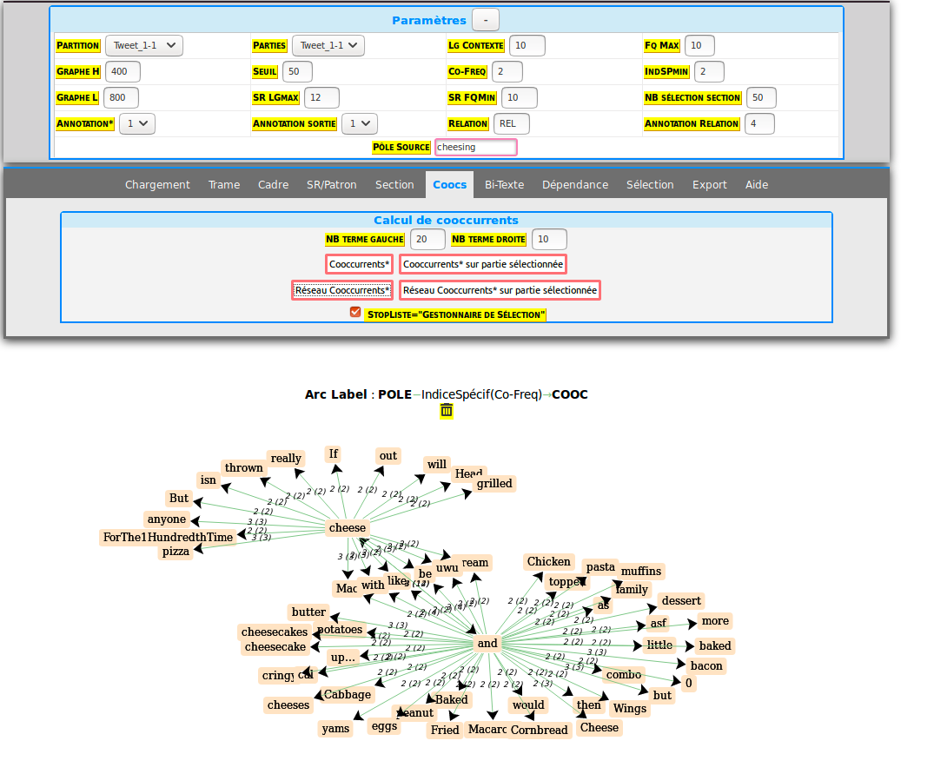Image resolution: width=934 pixels, height=774 pixels.
Task: Open the Annotation dropdown
Action: click(x=136, y=124)
